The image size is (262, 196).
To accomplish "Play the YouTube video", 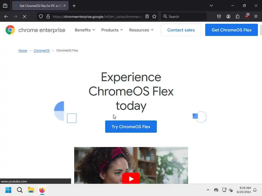I will (x=131, y=178).
